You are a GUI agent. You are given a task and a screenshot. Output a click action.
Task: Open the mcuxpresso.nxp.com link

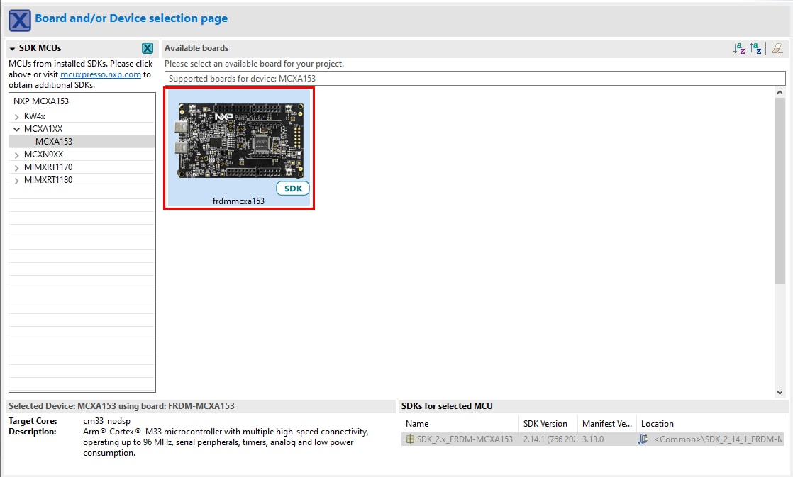click(100, 74)
